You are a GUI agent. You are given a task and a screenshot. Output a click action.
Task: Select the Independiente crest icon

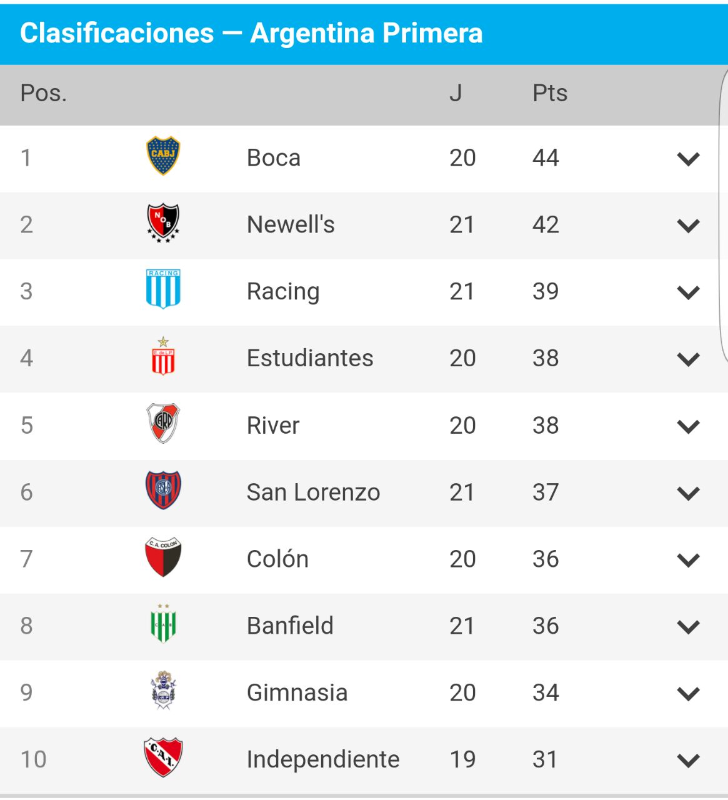(163, 757)
